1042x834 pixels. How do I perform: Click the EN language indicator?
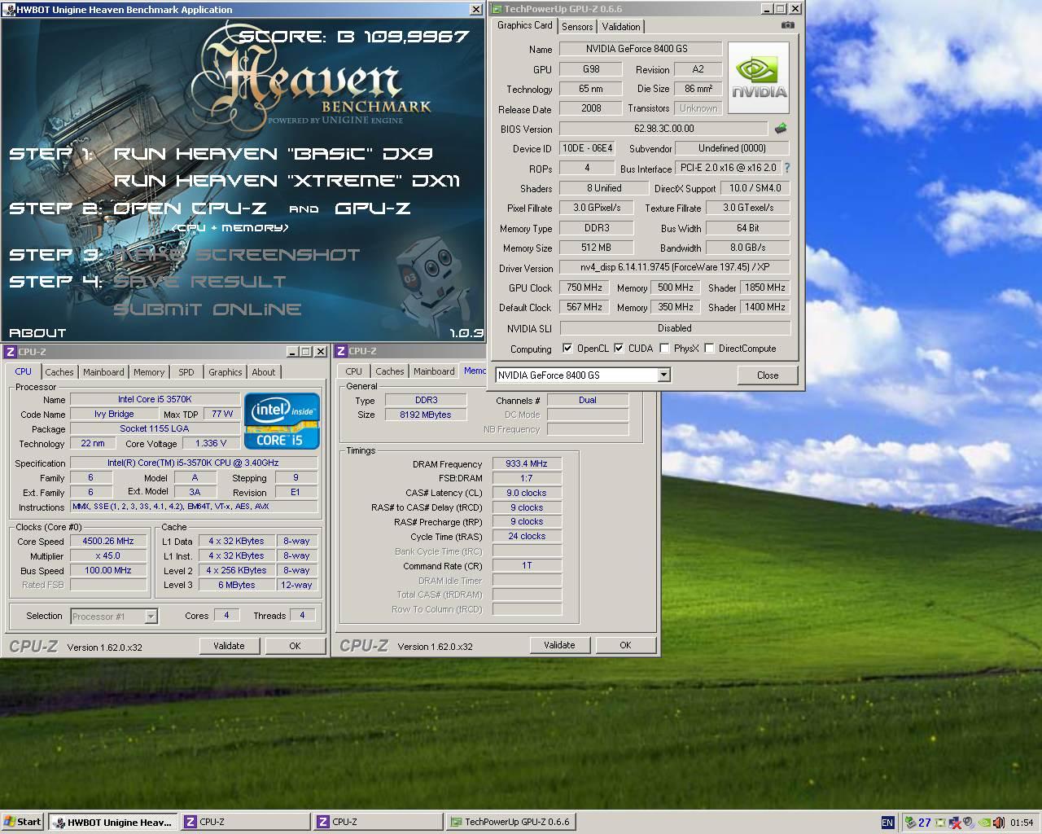click(x=888, y=823)
